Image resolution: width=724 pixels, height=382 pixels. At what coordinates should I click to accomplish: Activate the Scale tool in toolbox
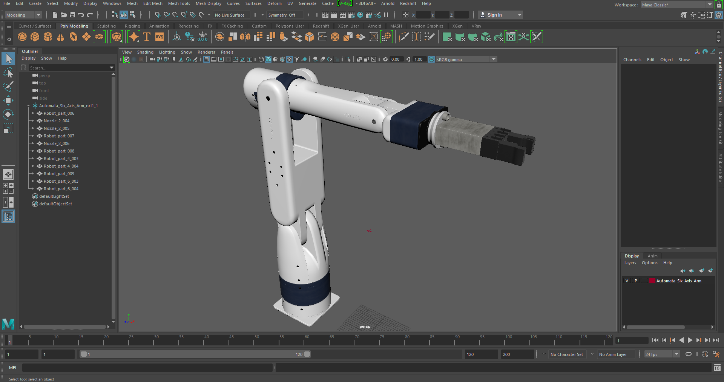(8, 128)
